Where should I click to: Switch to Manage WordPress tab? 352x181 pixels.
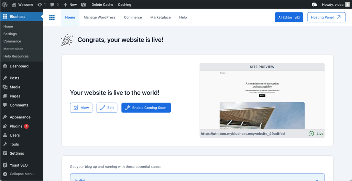click(x=99, y=17)
